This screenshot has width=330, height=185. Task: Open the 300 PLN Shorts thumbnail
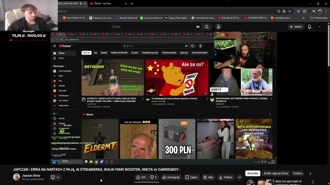[177, 139]
